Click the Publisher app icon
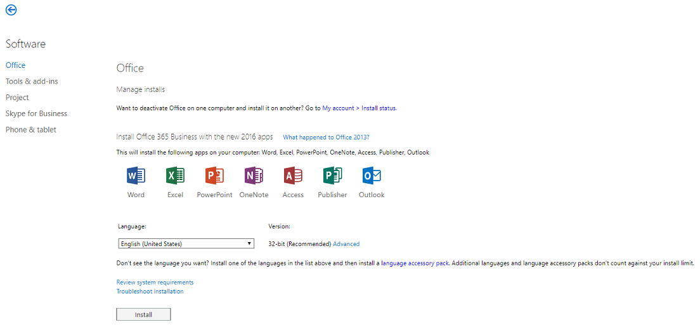 point(332,176)
